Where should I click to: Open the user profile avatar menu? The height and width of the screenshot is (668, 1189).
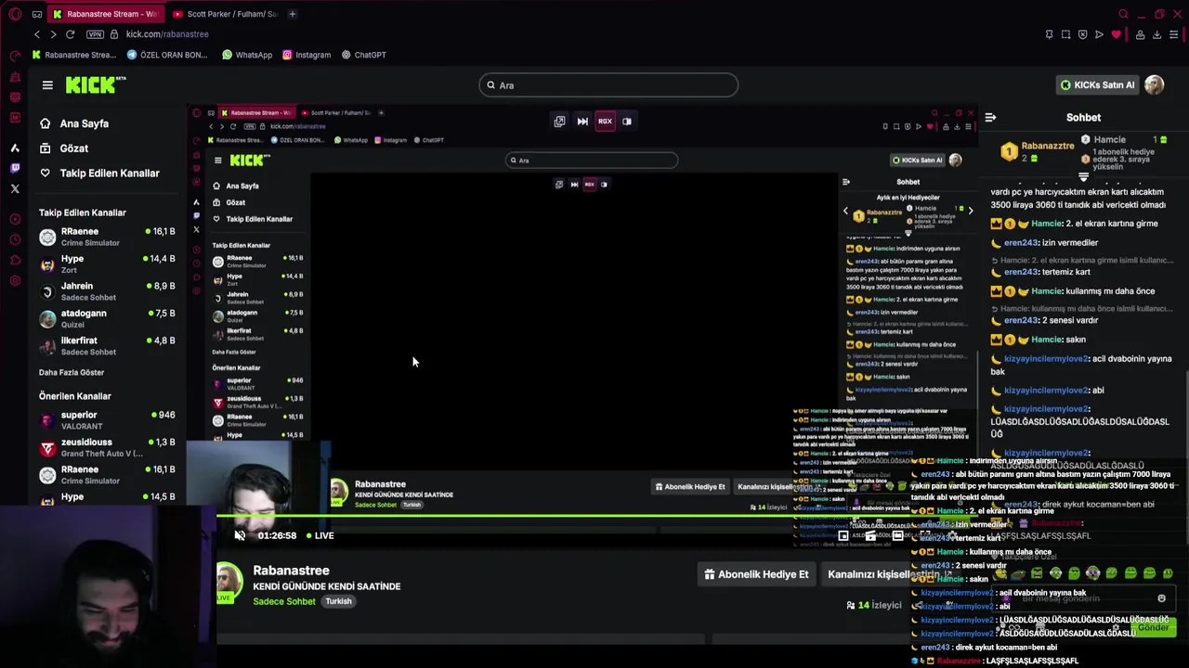tap(1155, 85)
